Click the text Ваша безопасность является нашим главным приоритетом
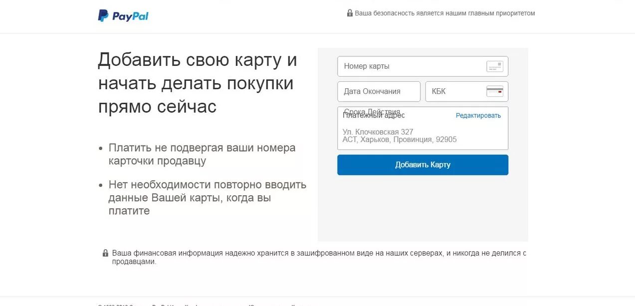This screenshot has width=635, height=306. pos(445,13)
